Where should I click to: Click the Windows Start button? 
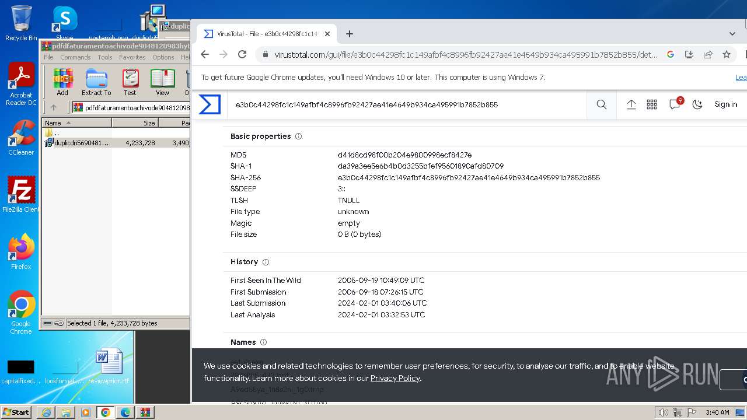(x=16, y=412)
